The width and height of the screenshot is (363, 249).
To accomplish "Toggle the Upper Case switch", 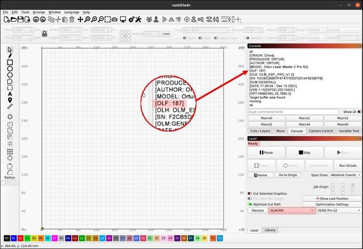I will pos(216,38).
